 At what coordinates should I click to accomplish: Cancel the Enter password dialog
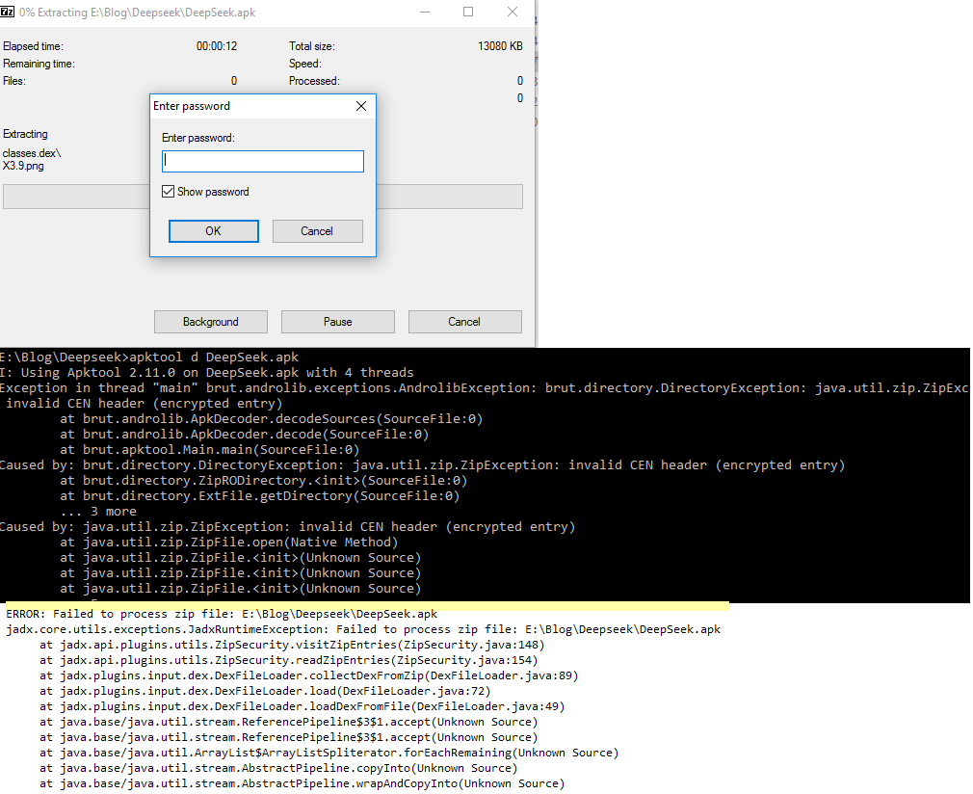tap(317, 231)
